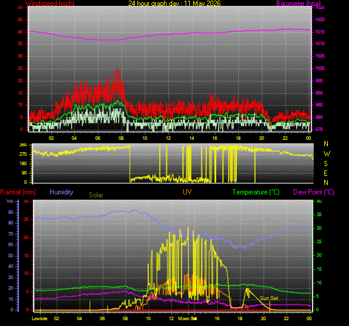
Task: Click the '1020' barometer axis value
Action: 320,19
